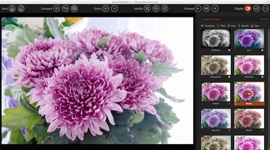The image size is (270, 150).
Task: Toggle the favorite star for Lo-Fi preset
Action: click(x=262, y=50)
